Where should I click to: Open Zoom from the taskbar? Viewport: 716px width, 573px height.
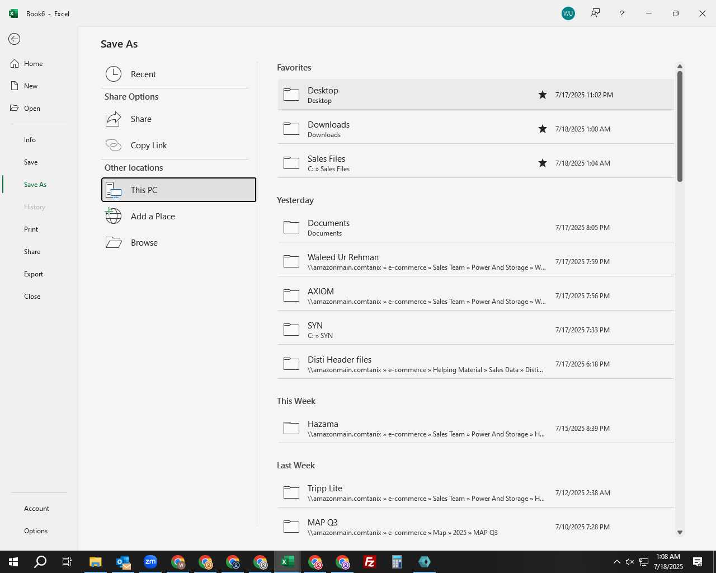pos(150,562)
